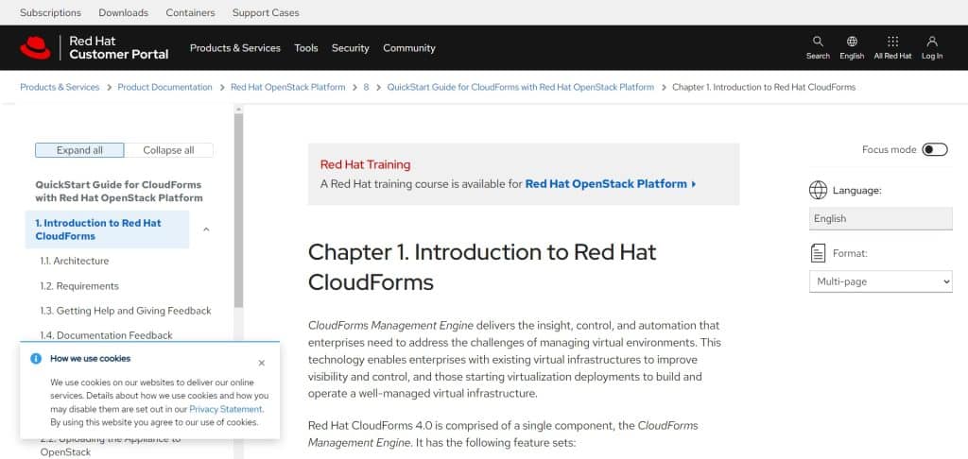Viewport: 968px width, 459px height.
Task: Click Red Hat Training heading
Action: click(x=366, y=164)
